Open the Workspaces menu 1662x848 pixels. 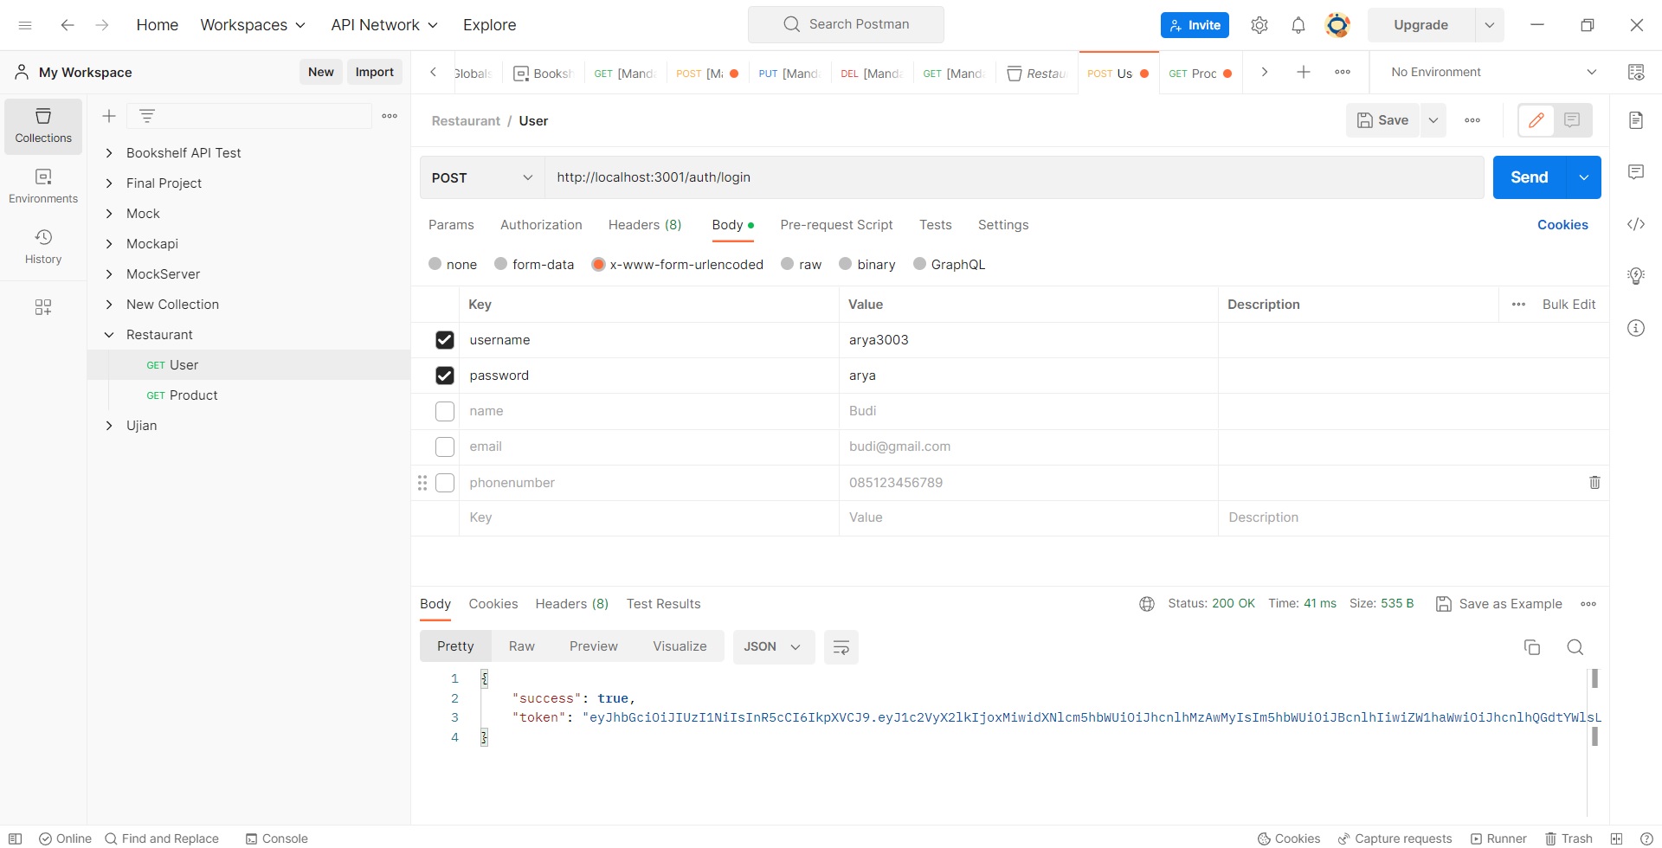click(253, 25)
